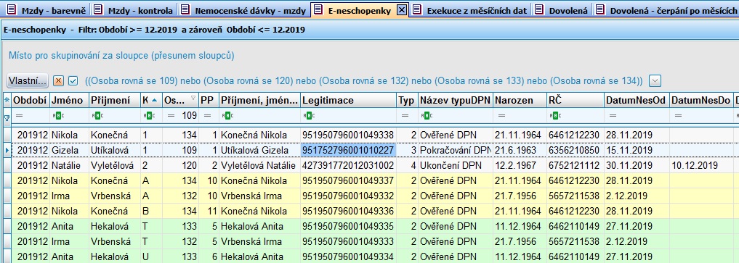The image size is (739, 263).
Task: Click Legitimace 951950796001049336
Action: 348,212
